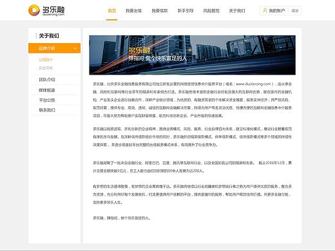Click the 关于我们 sidebar heading

pos(49,36)
